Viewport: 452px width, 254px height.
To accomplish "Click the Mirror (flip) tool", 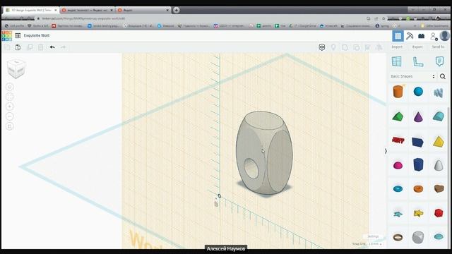I will 379,47.
